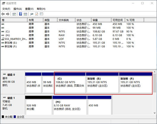Viewport: 157px width, 124px height.
Task: Click the scroll up arrow in disk pane
Action: pyautogui.click(x=155, y=72)
